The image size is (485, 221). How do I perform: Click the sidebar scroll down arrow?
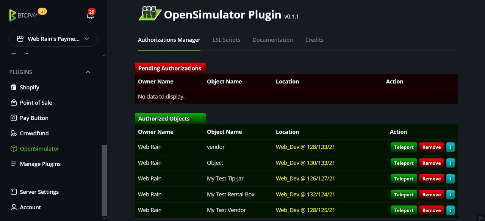click(105, 218)
